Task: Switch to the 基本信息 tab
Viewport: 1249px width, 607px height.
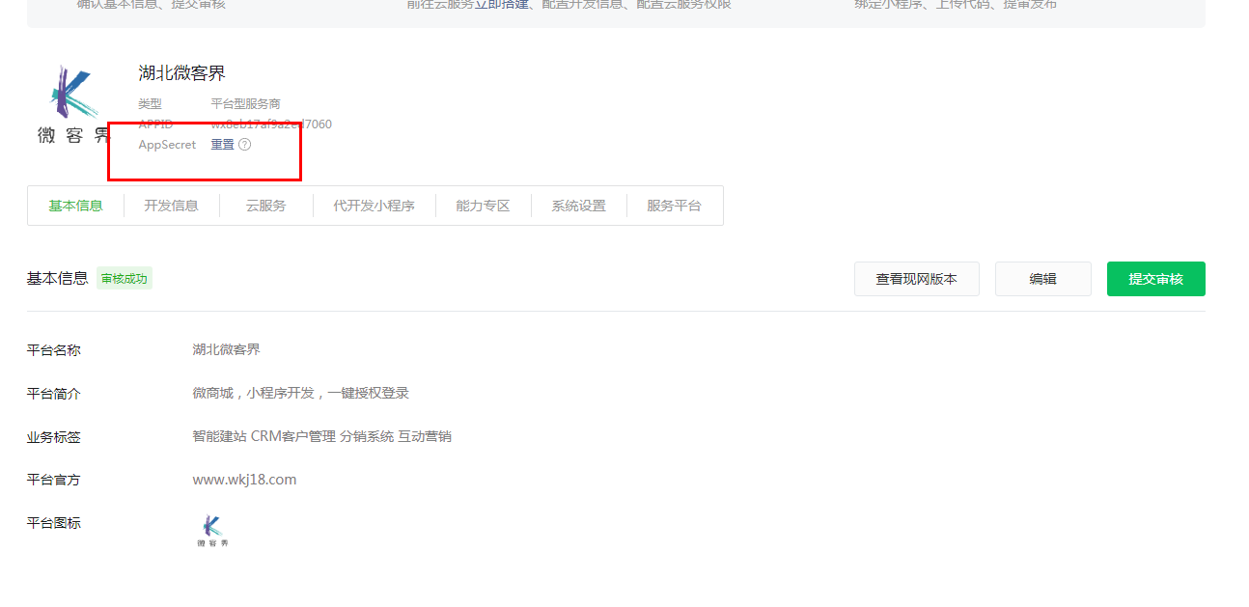Action: (x=75, y=206)
